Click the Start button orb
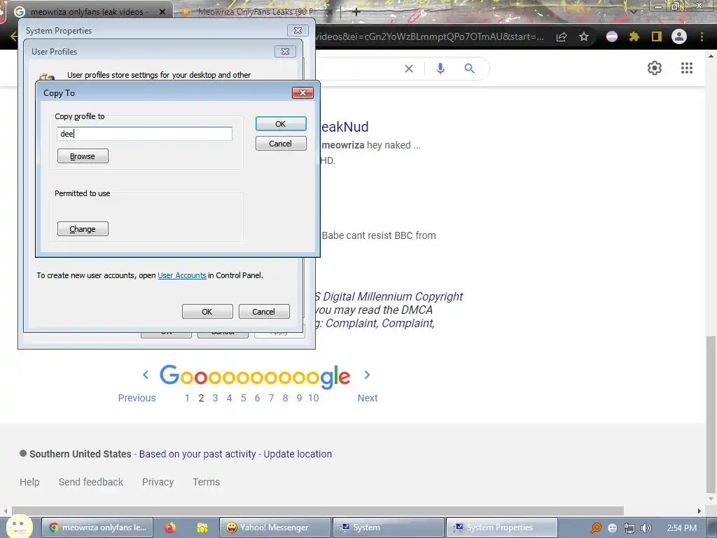 pos(19,526)
